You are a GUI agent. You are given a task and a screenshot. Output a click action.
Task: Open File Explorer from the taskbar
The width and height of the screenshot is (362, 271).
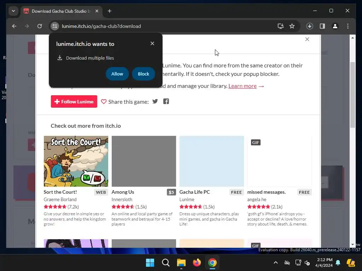(x=181, y=263)
